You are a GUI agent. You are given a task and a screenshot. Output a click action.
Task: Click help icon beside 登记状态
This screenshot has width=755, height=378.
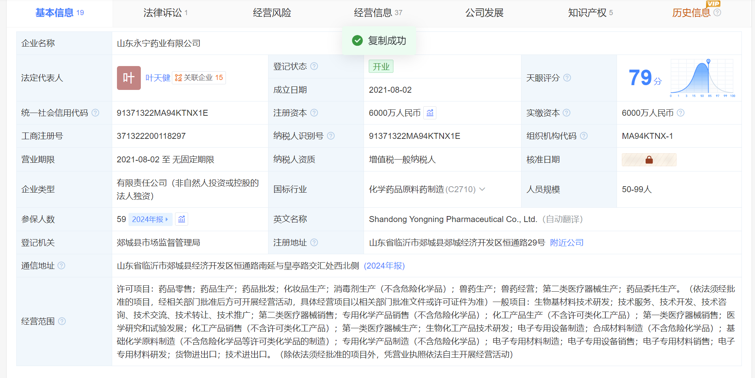coord(314,66)
